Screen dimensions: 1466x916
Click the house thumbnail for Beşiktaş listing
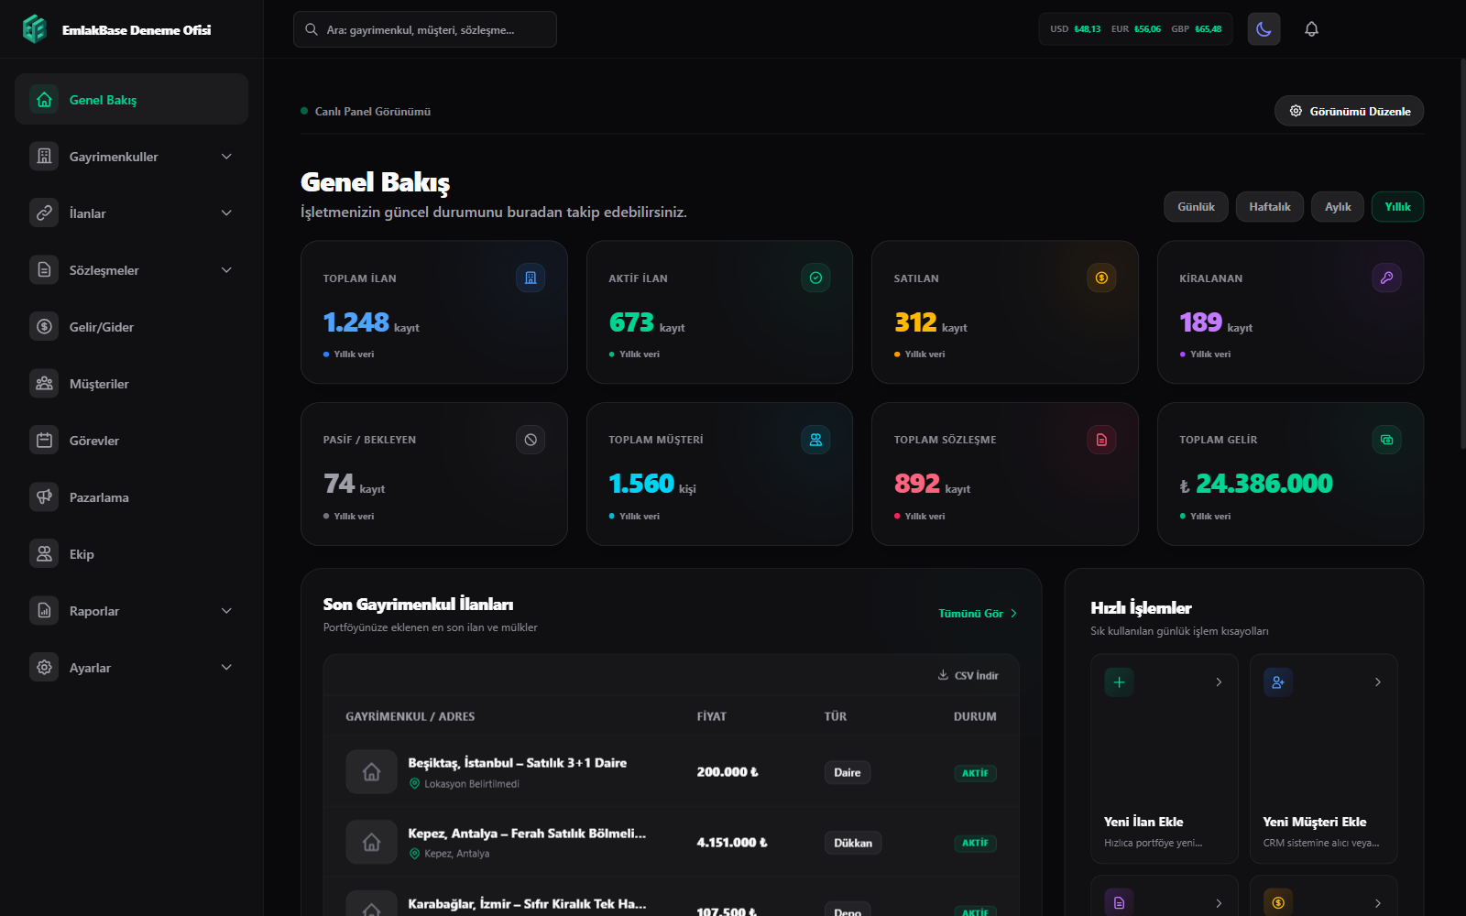pyautogui.click(x=371, y=771)
